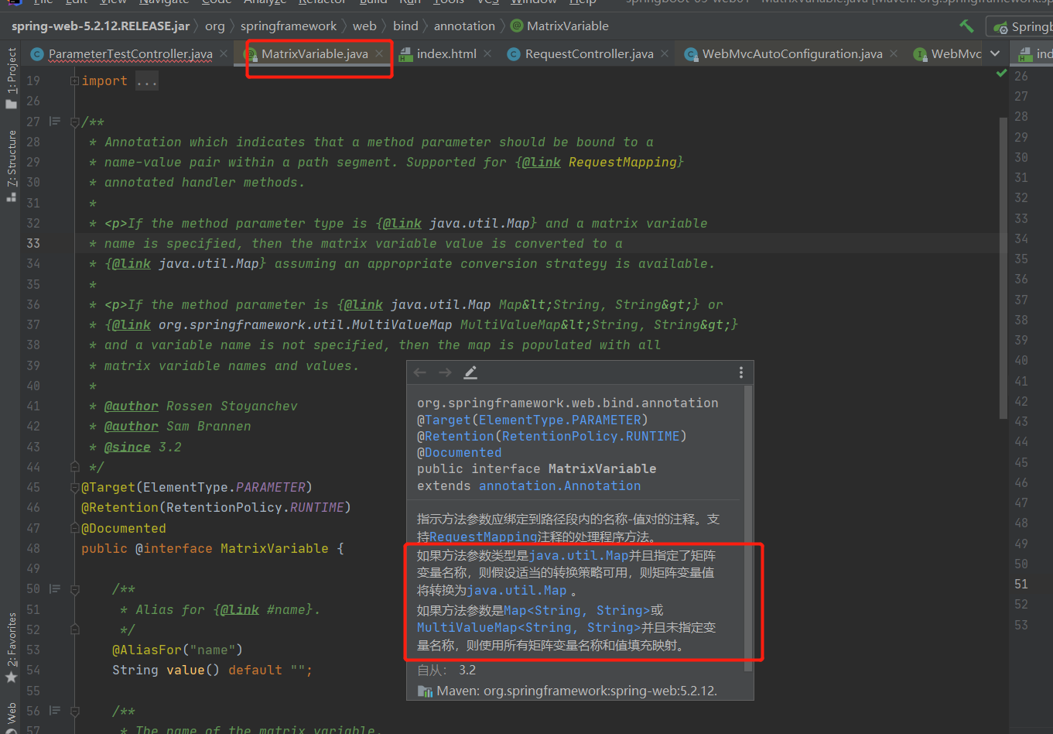Image resolution: width=1053 pixels, height=734 pixels.
Task: Close the ParameterTestController.java tab
Action: point(223,53)
